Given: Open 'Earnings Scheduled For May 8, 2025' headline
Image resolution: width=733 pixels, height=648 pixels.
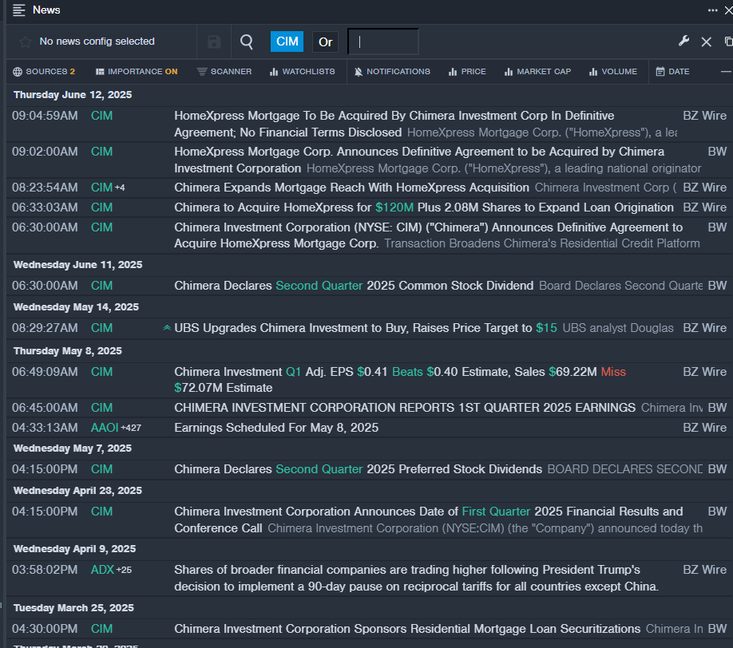Looking at the screenshot, I should point(276,428).
